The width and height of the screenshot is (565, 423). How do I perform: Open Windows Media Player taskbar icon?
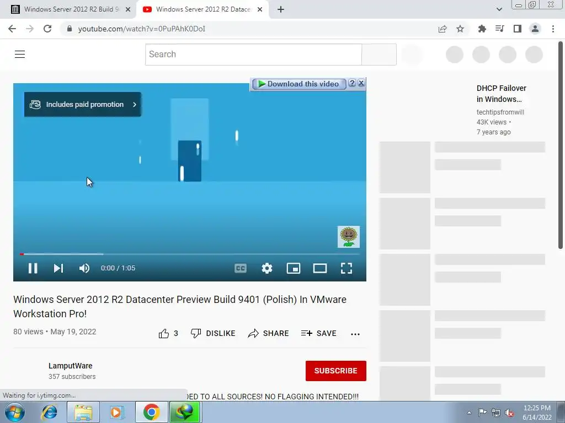pos(116,412)
